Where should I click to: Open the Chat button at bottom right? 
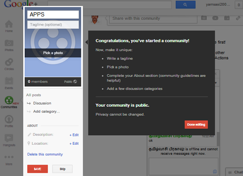[234, 172]
